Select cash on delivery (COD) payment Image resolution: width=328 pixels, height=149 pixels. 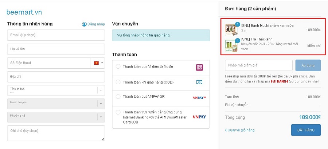coord(118,82)
